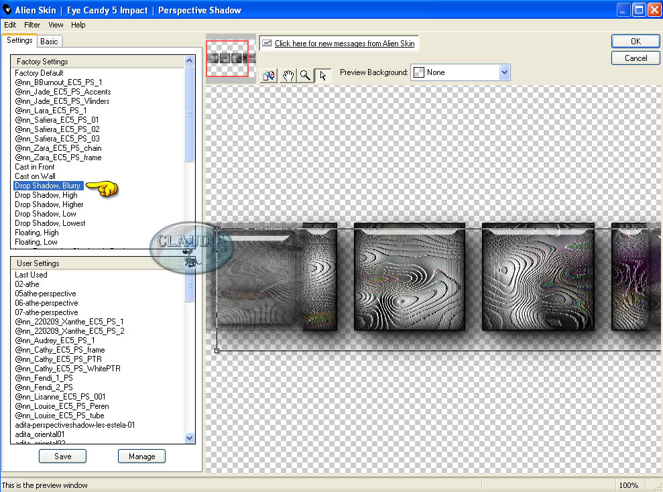Switch to the Settings tab

19,40
